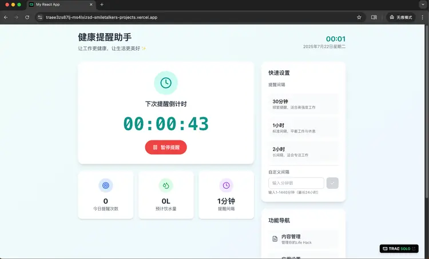Select the 1小时 reminder interval option
Screen dimensions: 429x259
click(x=303, y=127)
